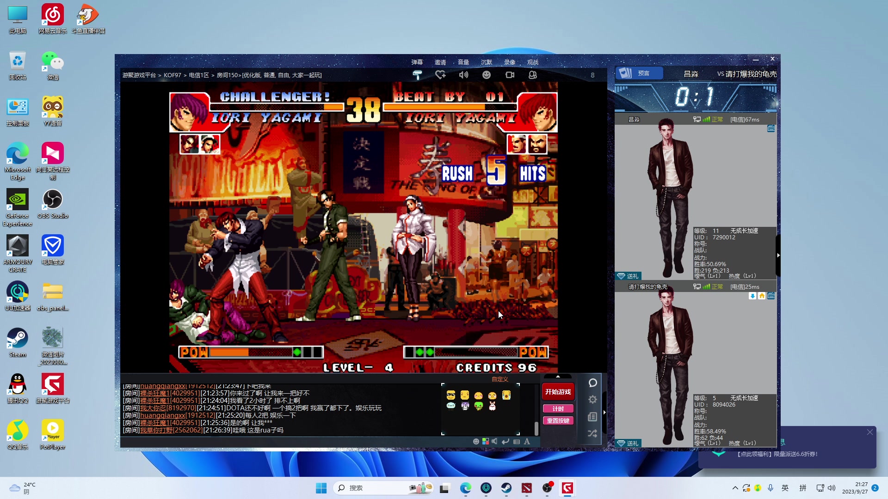Collapse the player panel with right-edge arrow

point(778,255)
